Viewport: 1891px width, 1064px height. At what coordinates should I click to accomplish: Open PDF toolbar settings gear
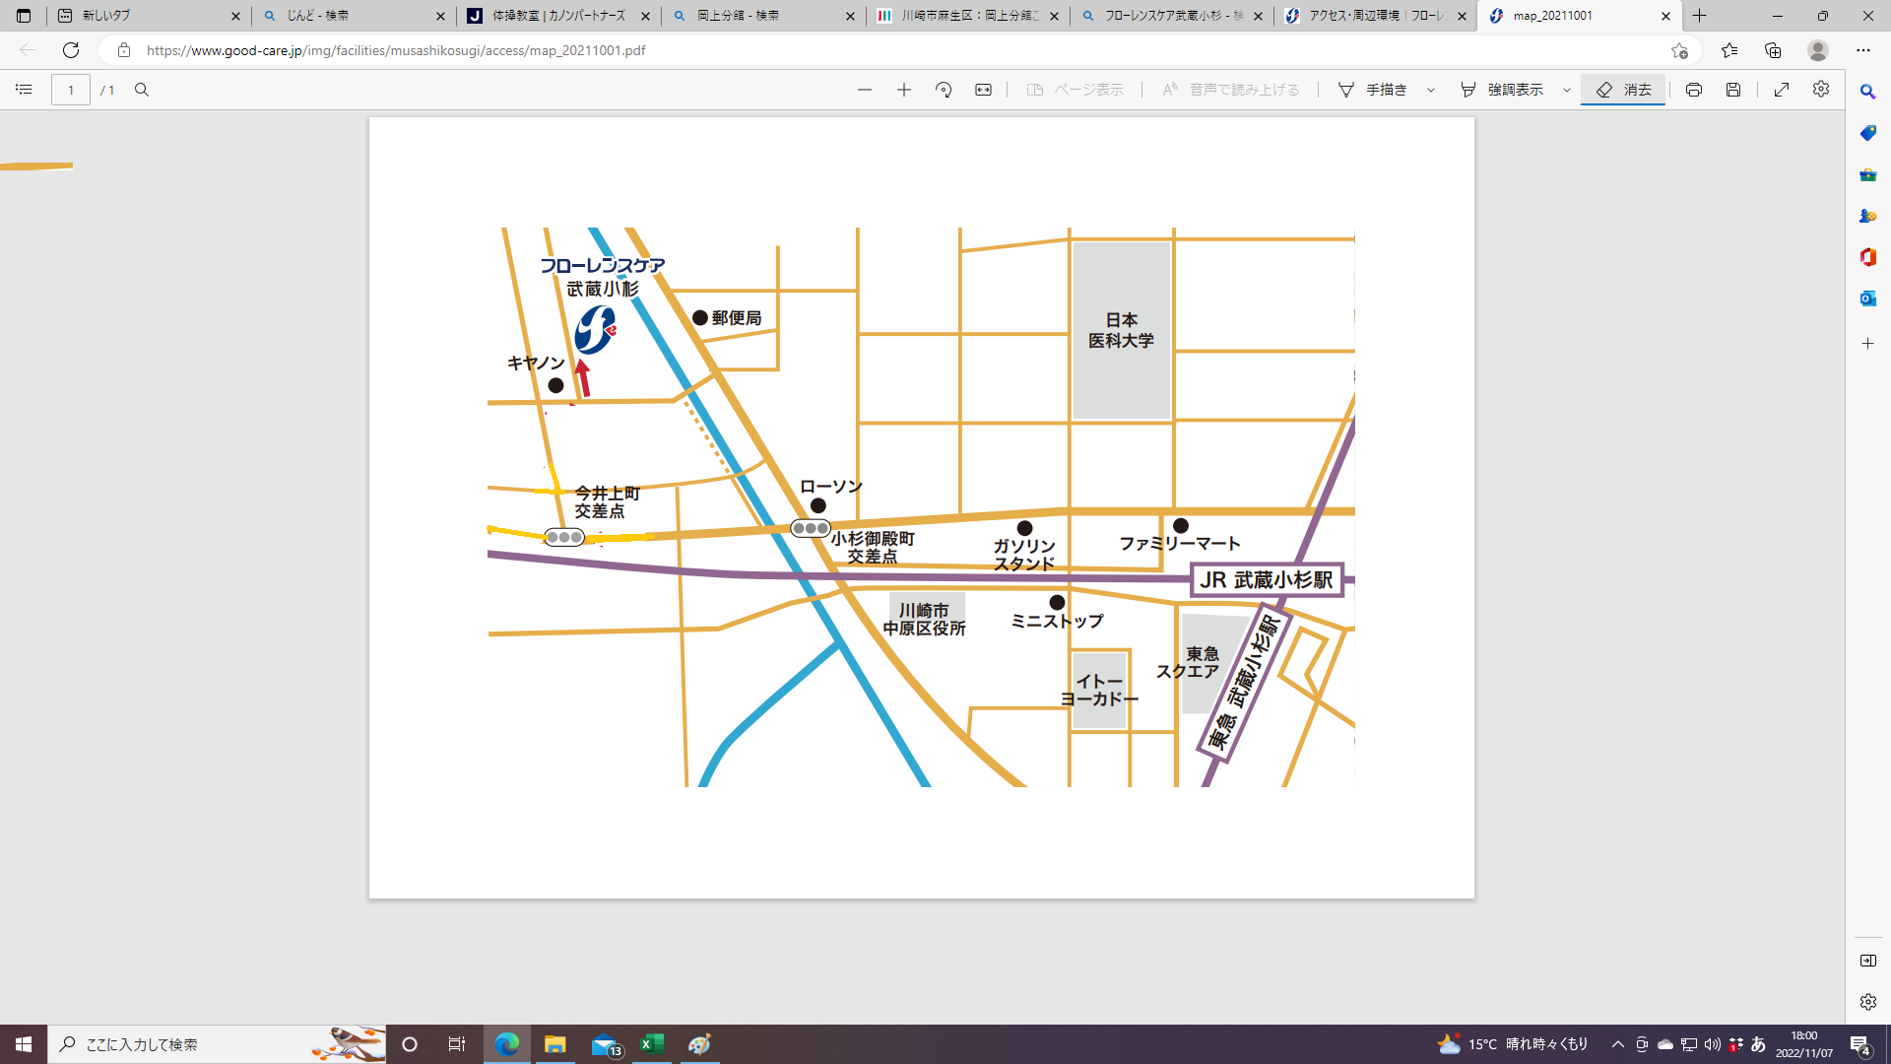coord(1821,89)
